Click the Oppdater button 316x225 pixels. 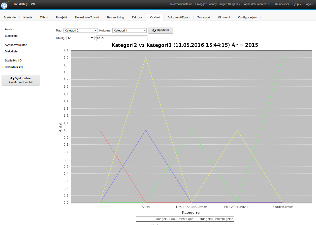coord(161,30)
